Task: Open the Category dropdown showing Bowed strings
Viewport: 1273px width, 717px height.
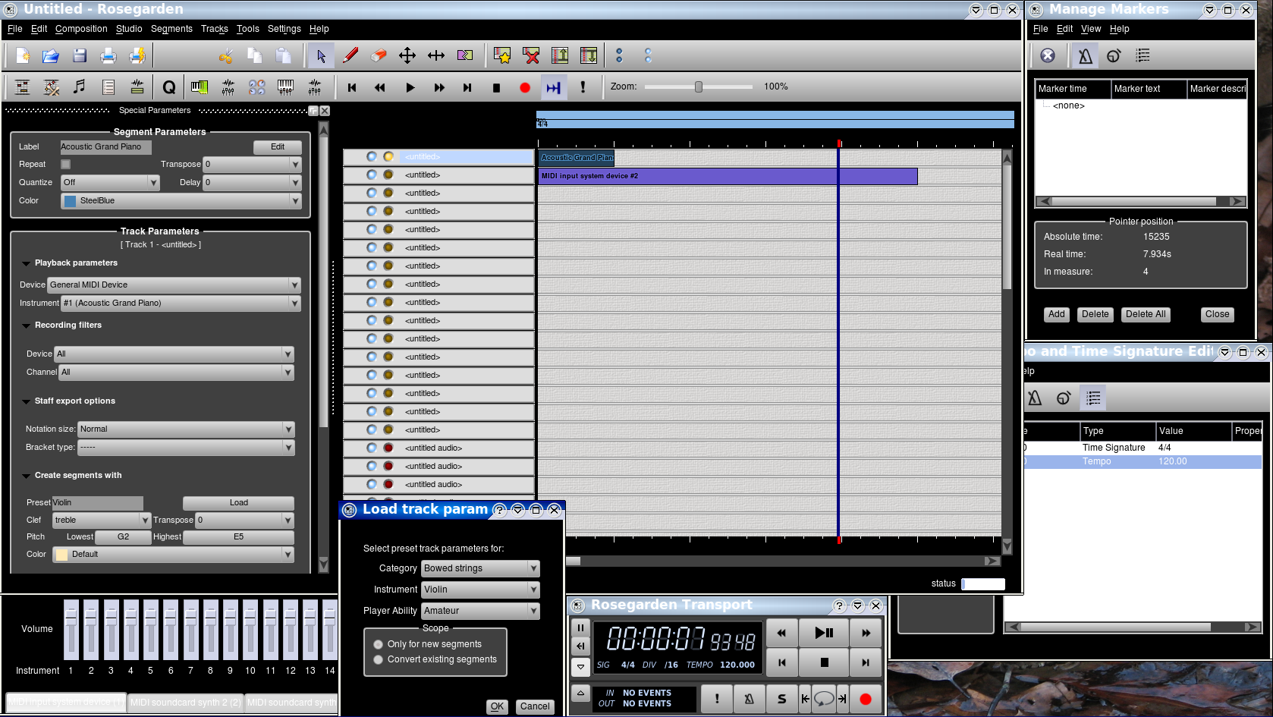Action: point(481,568)
